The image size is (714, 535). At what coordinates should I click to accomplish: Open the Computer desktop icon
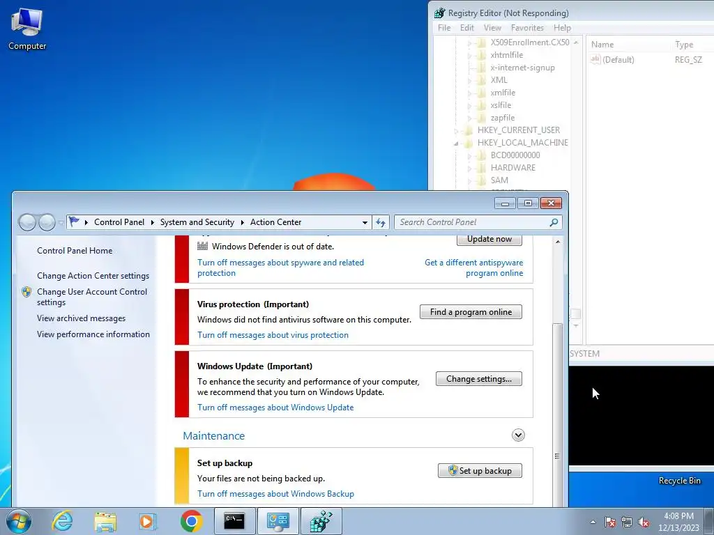(x=27, y=29)
